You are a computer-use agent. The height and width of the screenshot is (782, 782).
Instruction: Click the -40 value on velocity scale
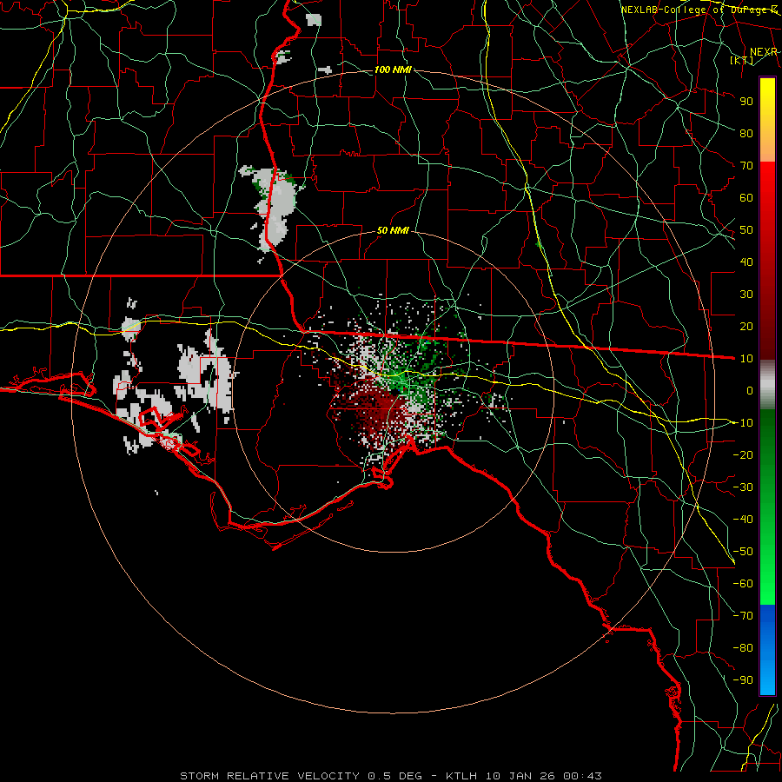[743, 520]
